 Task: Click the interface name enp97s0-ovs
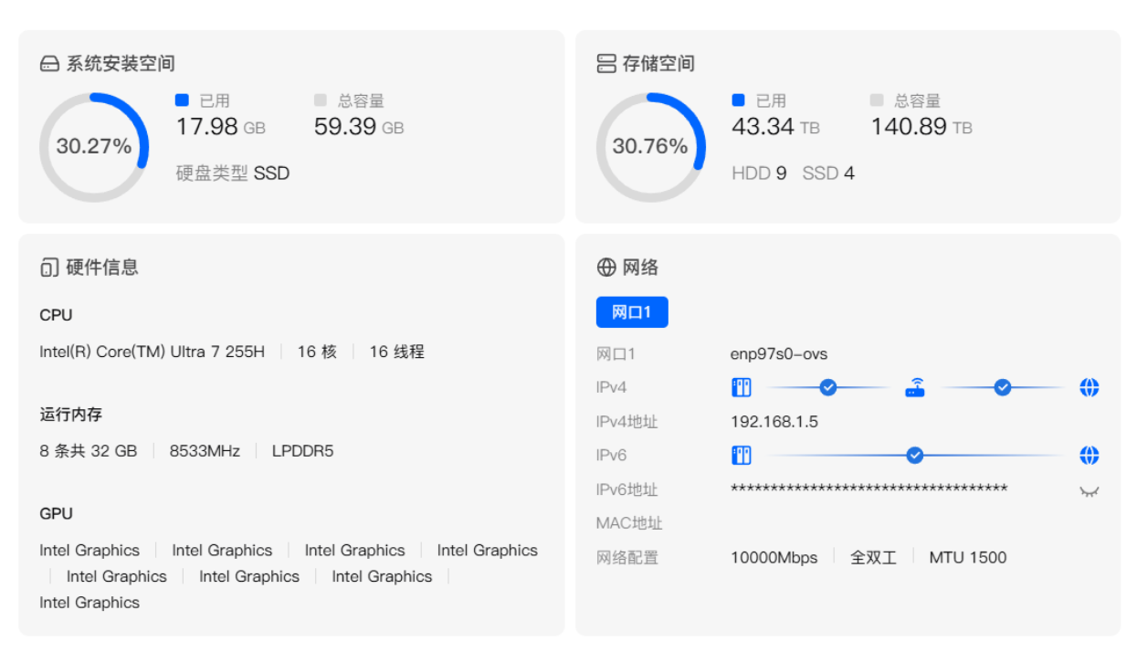(x=779, y=354)
